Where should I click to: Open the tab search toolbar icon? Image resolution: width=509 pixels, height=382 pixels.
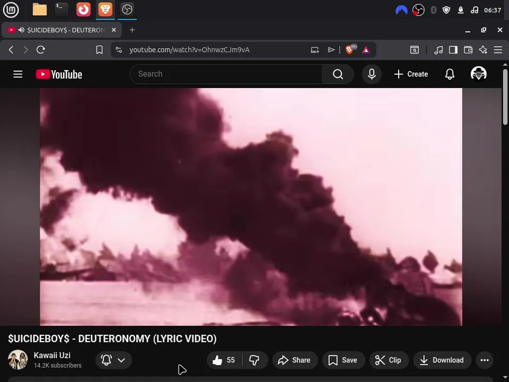click(414, 50)
